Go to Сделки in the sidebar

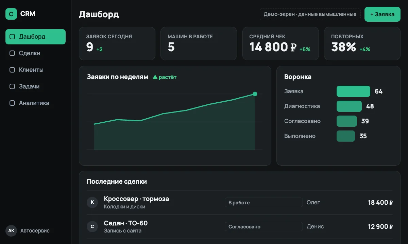(35, 53)
